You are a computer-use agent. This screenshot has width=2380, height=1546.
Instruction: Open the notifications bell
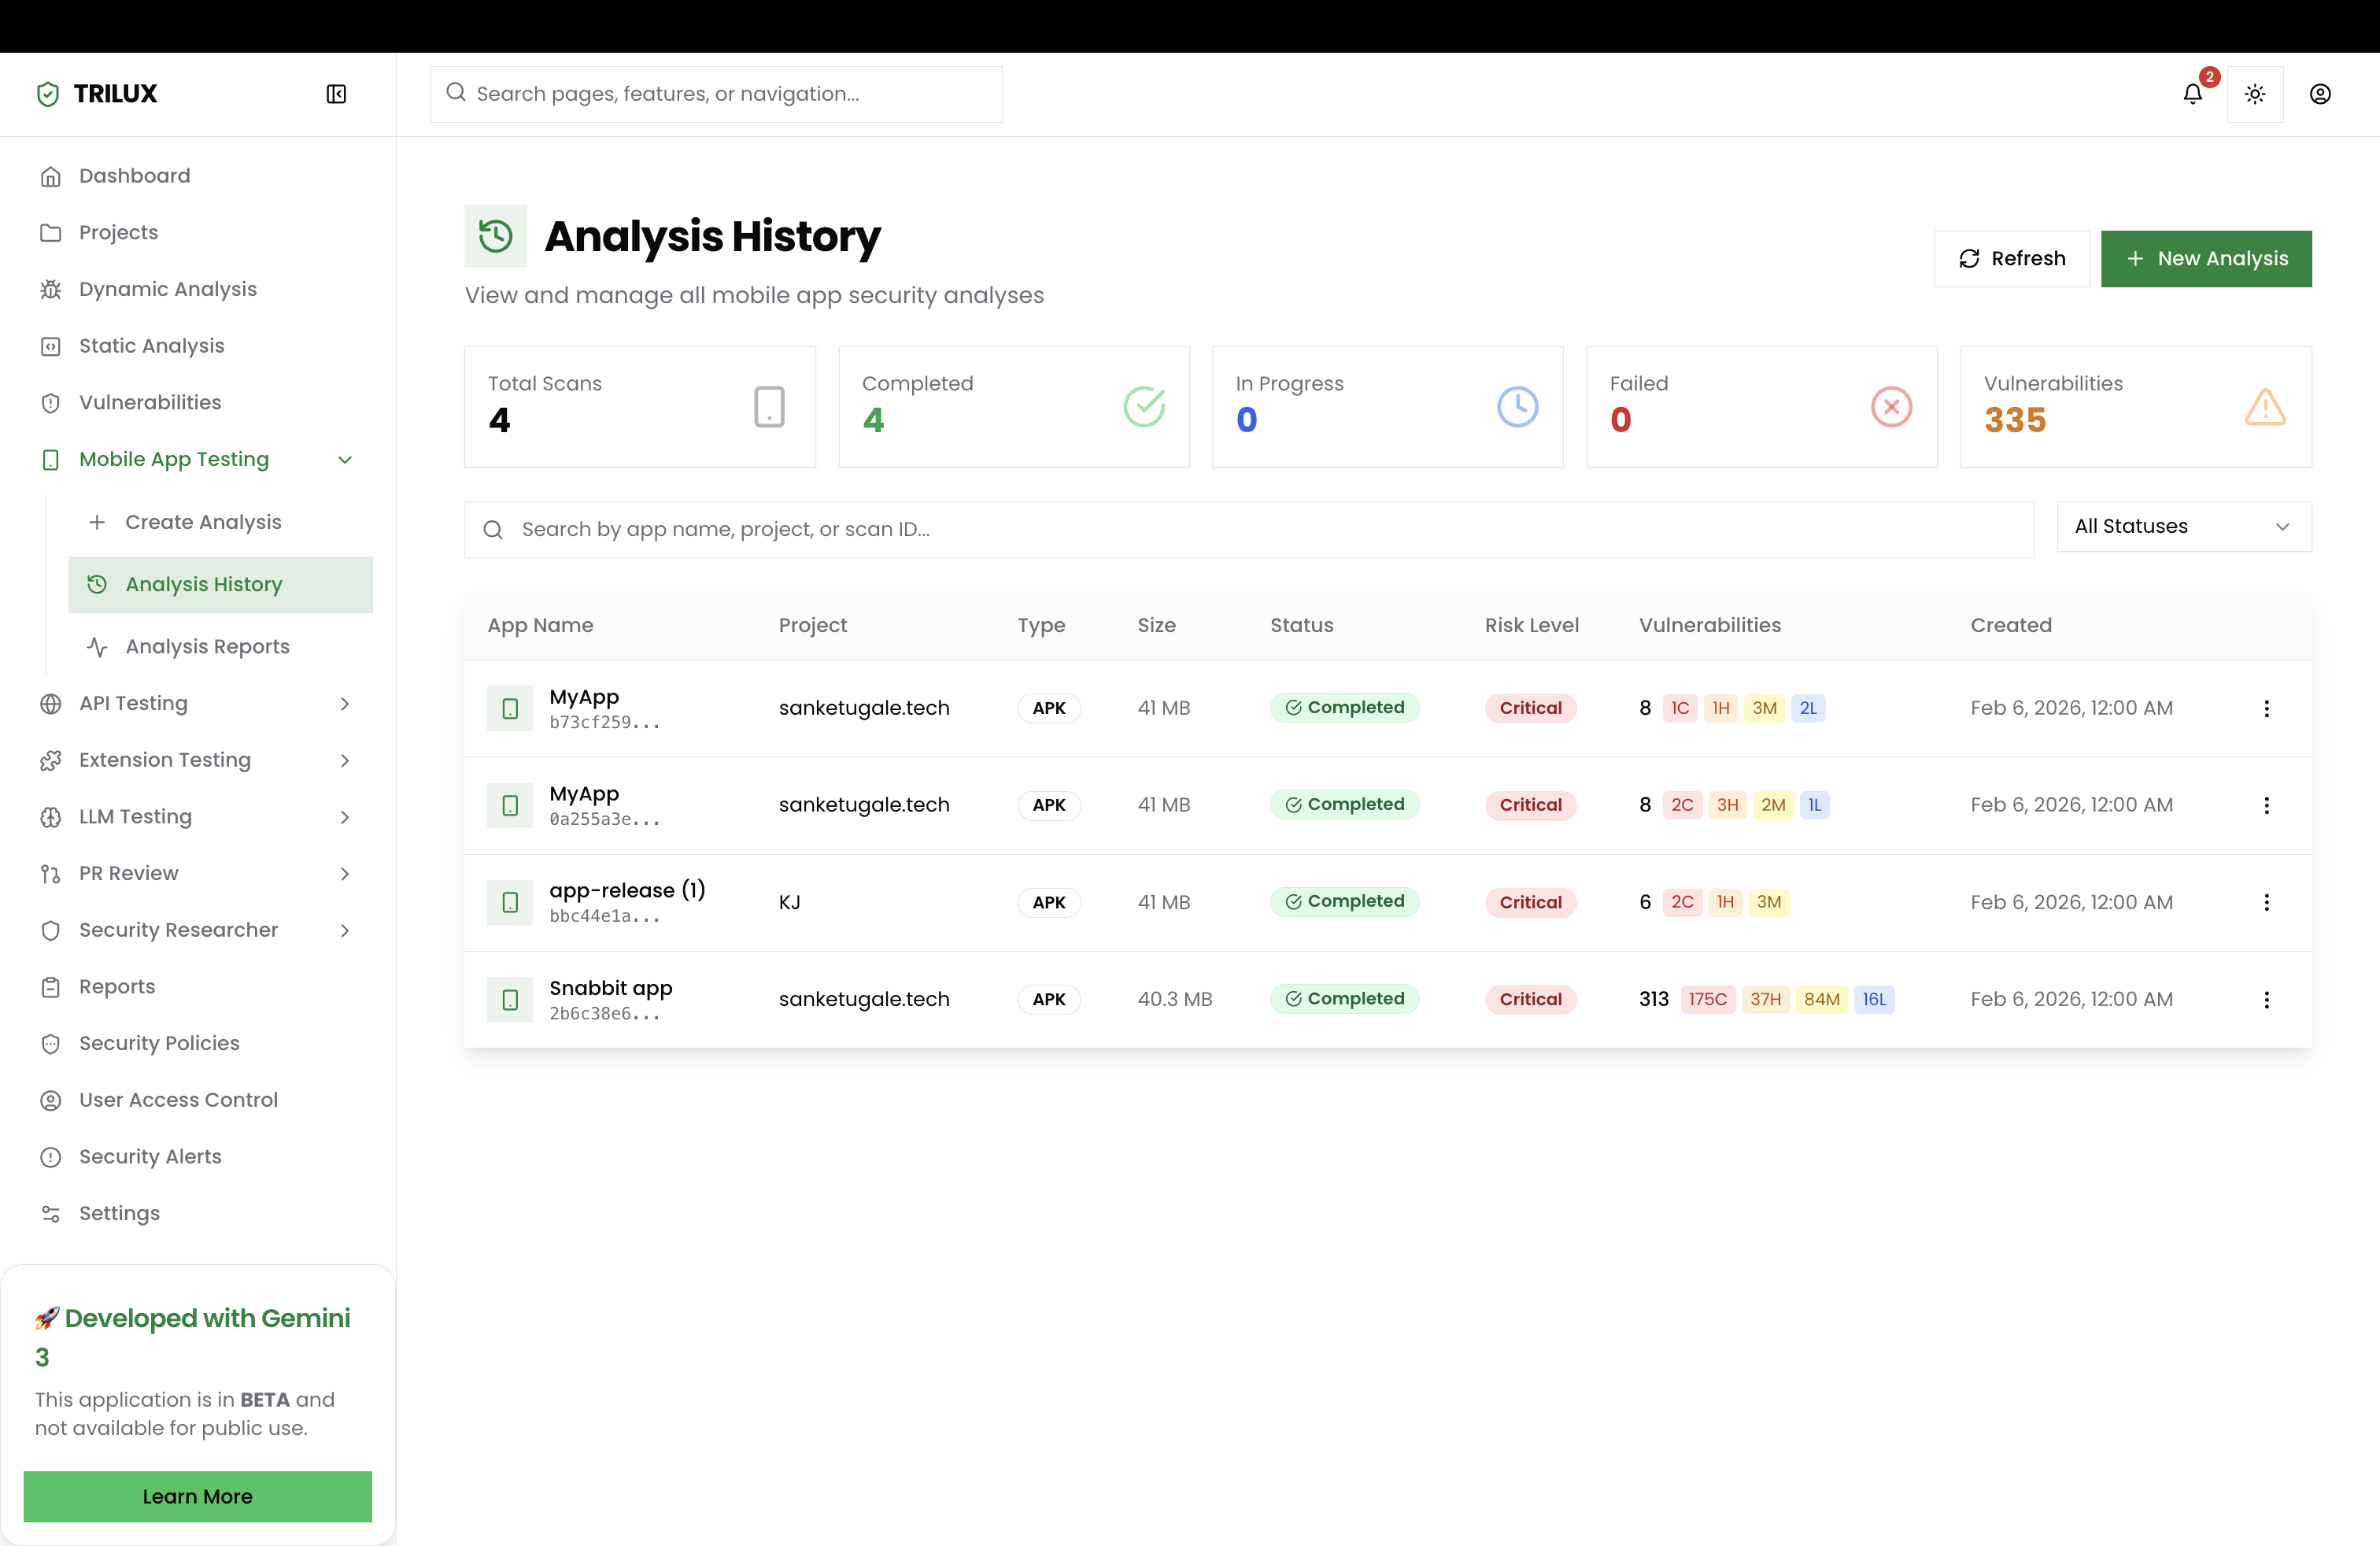tap(2192, 94)
